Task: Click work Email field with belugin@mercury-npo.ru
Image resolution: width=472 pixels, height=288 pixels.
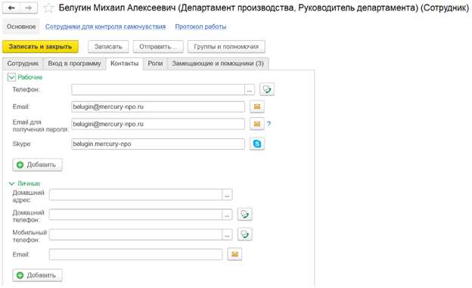Action: pyautogui.click(x=158, y=107)
